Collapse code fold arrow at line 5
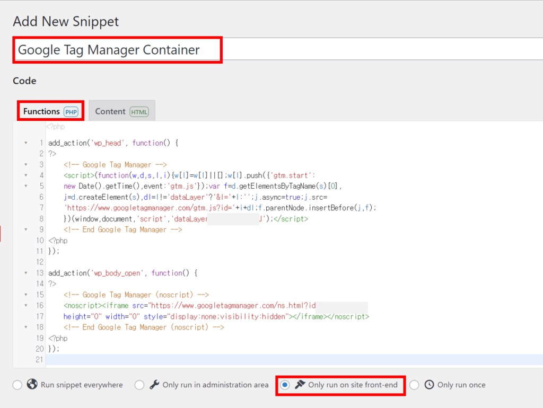543x408 pixels. 26,186
